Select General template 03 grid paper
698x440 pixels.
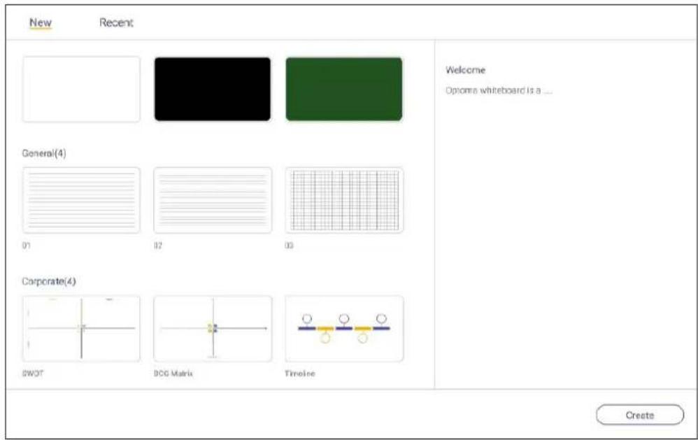[344, 200]
